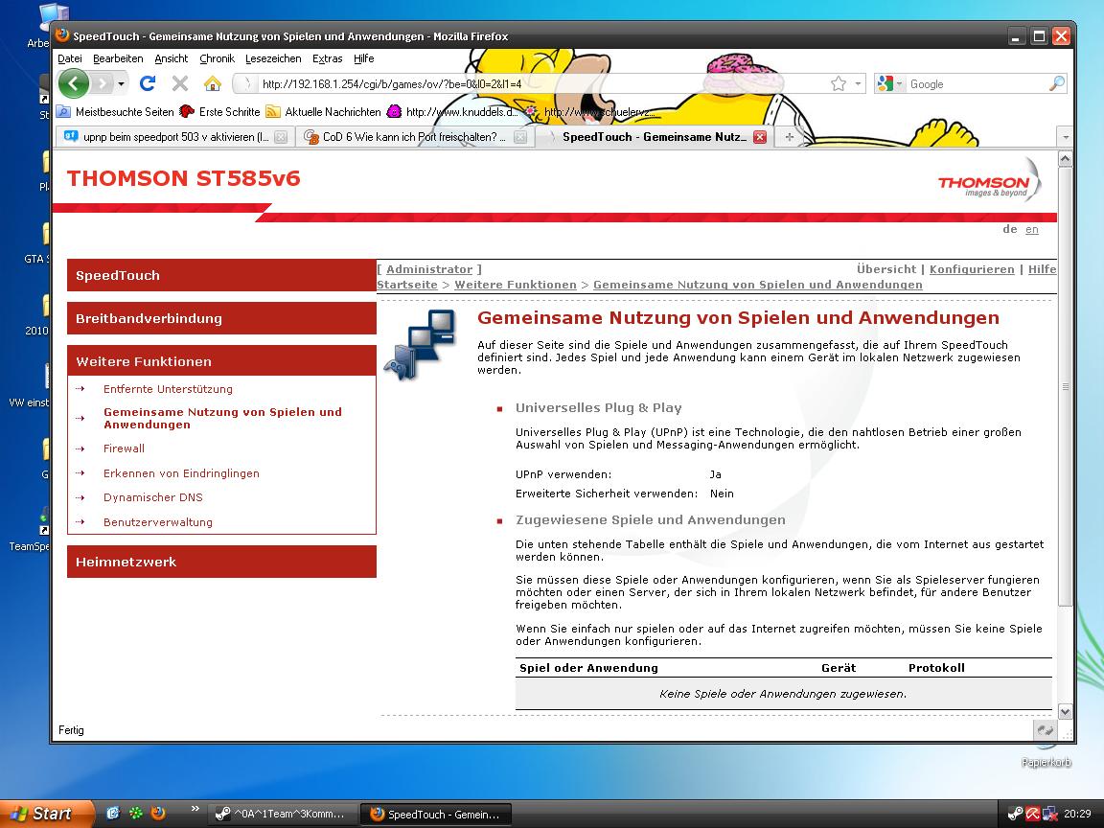Open the Datei menu

pos(70,58)
